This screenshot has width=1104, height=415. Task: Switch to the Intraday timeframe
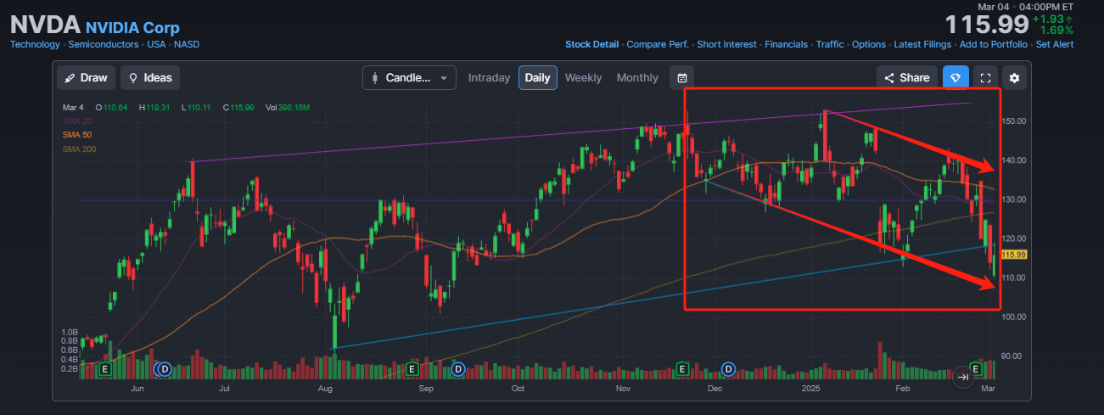(490, 78)
